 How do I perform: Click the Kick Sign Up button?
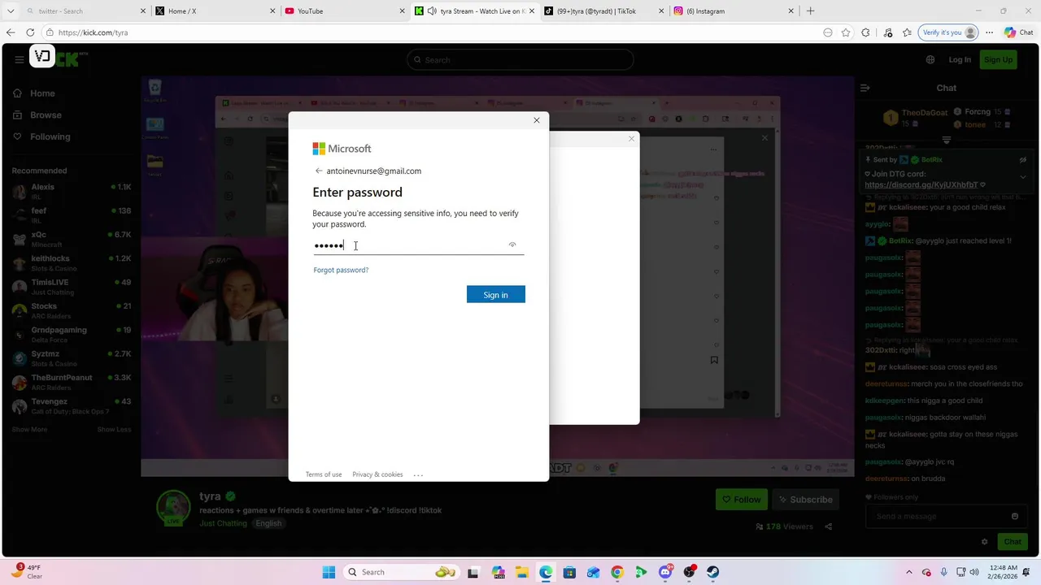coord(998,59)
